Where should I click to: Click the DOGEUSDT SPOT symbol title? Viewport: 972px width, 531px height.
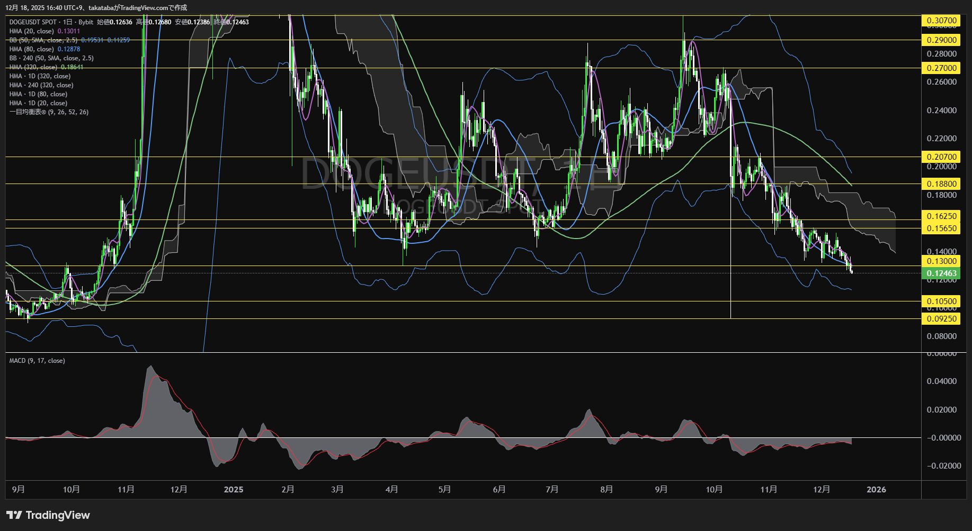[x=33, y=22]
